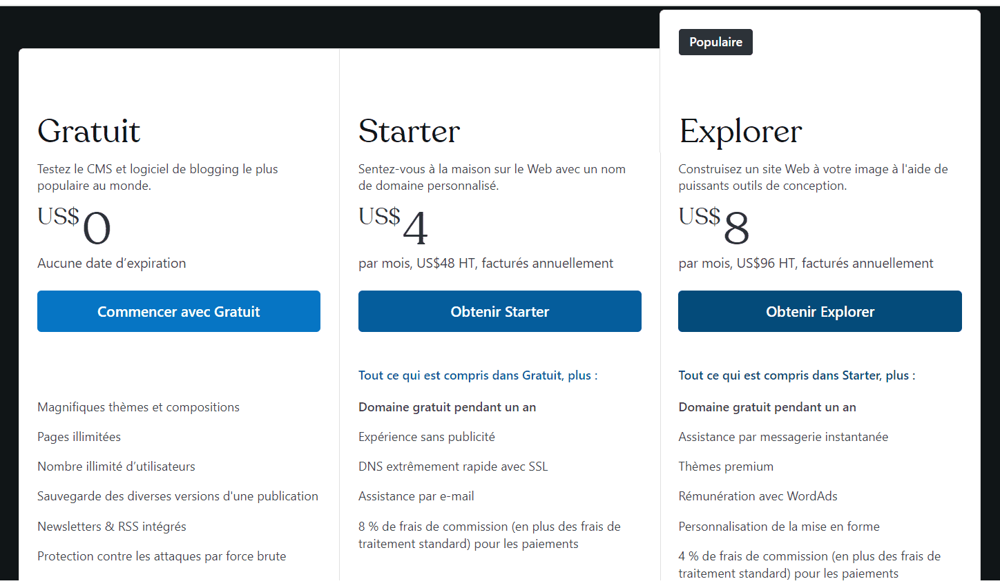Click 'Assistance par e-mail' feature
The width and height of the screenshot is (1000, 588).
point(416,496)
